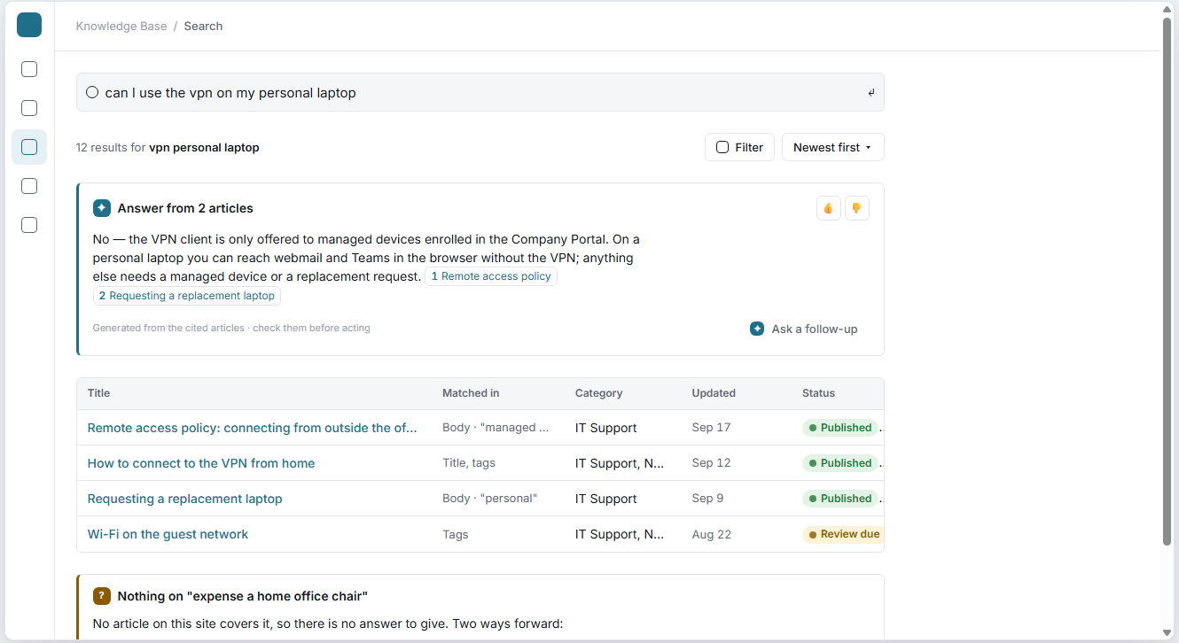
Task: Ask a follow-up question
Action: 804,329
